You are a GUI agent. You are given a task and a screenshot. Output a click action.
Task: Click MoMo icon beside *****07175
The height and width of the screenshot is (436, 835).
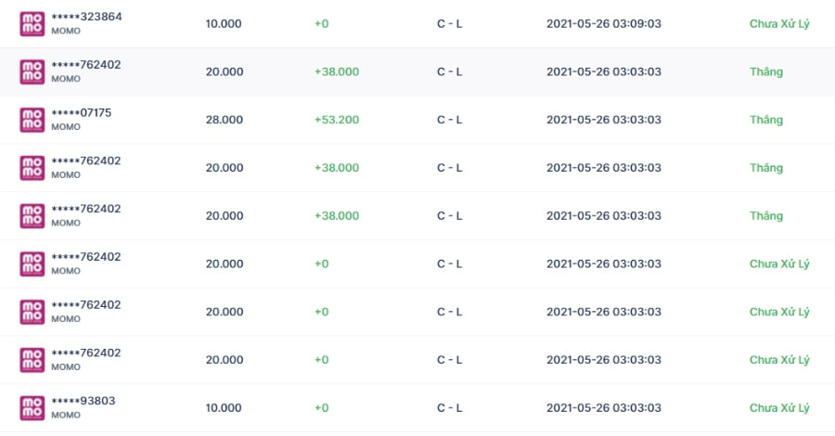(32, 120)
